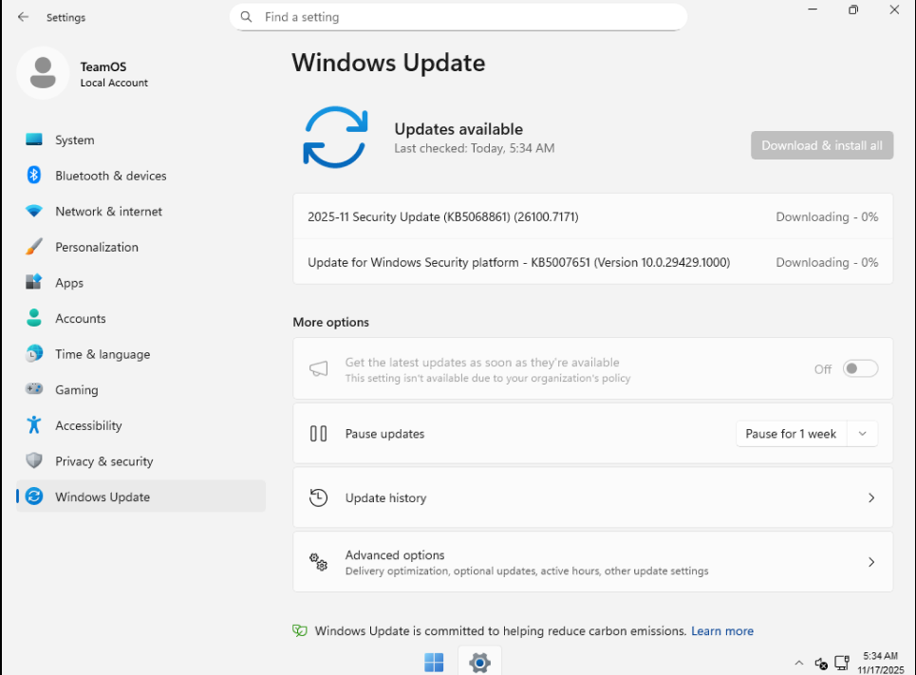Open Advanced options chevron
916x675 pixels.
tap(871, 562)
